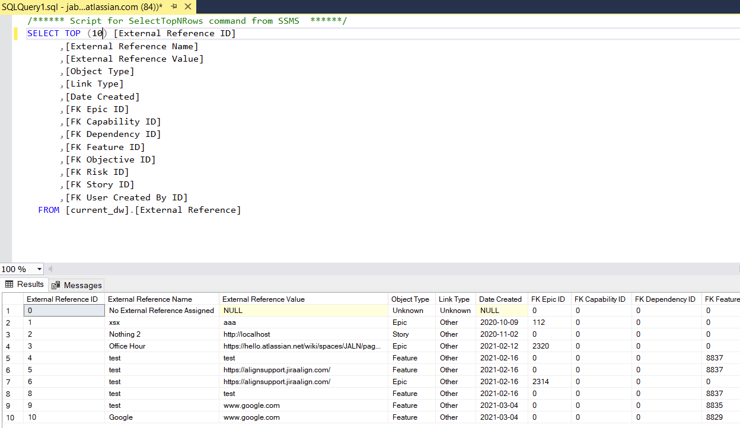This screenshot has width=740, height=428.
Task: Click '[current_dw]' in the query
Action: point(97,210)
